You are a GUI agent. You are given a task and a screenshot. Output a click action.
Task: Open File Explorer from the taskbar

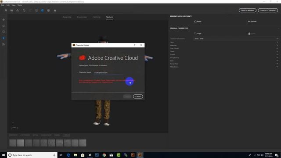tap(76, 155)
